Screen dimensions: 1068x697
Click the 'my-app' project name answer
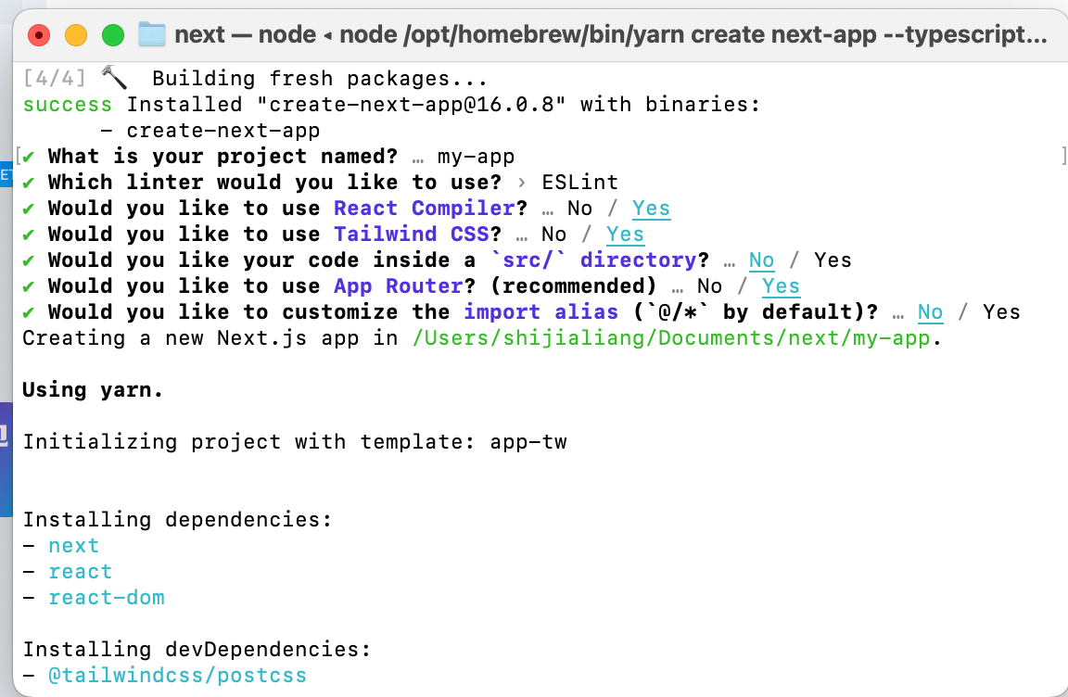[x=477, y=157]
